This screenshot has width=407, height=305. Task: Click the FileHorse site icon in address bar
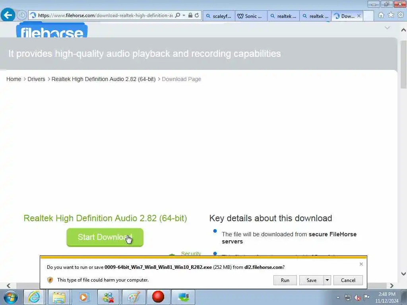pos(33,15)
